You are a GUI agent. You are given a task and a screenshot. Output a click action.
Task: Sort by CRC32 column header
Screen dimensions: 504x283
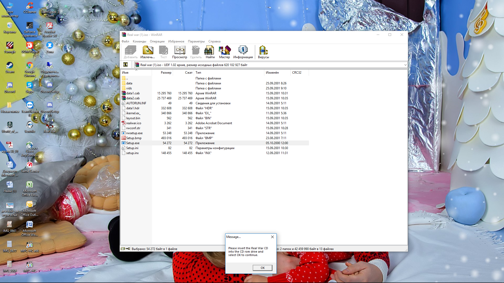[x=300, y=73]
